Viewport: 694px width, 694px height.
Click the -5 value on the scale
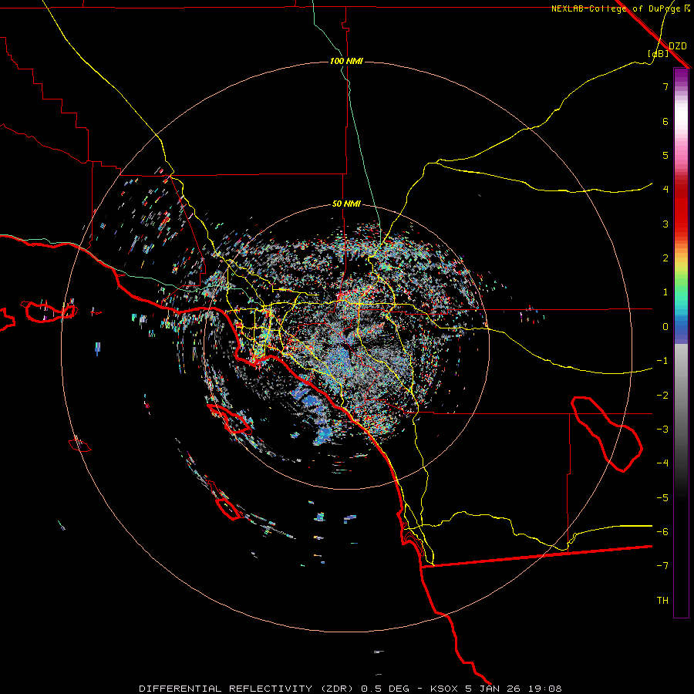(662, 498)
